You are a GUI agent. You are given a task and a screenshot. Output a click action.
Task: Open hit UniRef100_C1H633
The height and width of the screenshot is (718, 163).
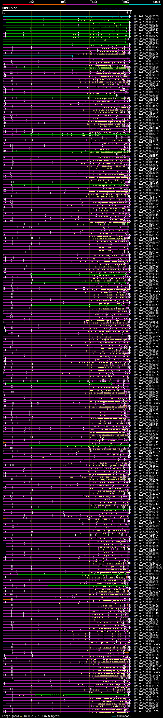tap(146, 439)
